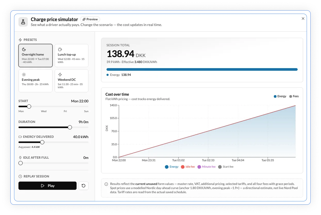
Task: Reset the replay session with the circular arrow button
Action: click(83, 186)
